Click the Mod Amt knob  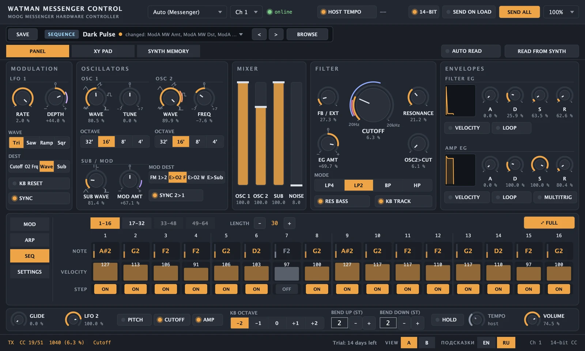[130, 180]
